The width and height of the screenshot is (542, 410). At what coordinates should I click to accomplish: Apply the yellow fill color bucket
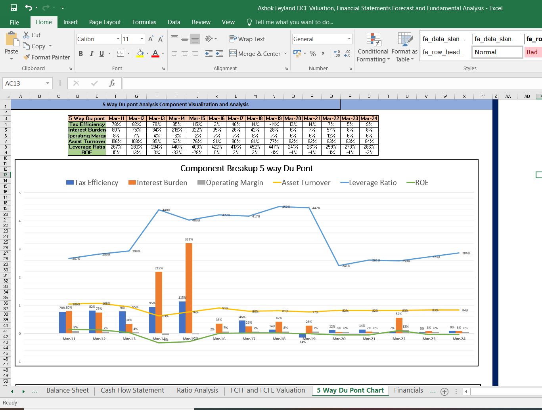pyautogui.click(x=140, y=53)
